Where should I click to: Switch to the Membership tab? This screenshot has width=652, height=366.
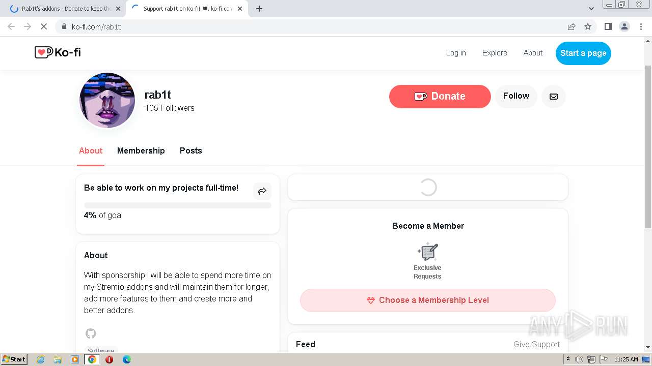tap(141, 150)
